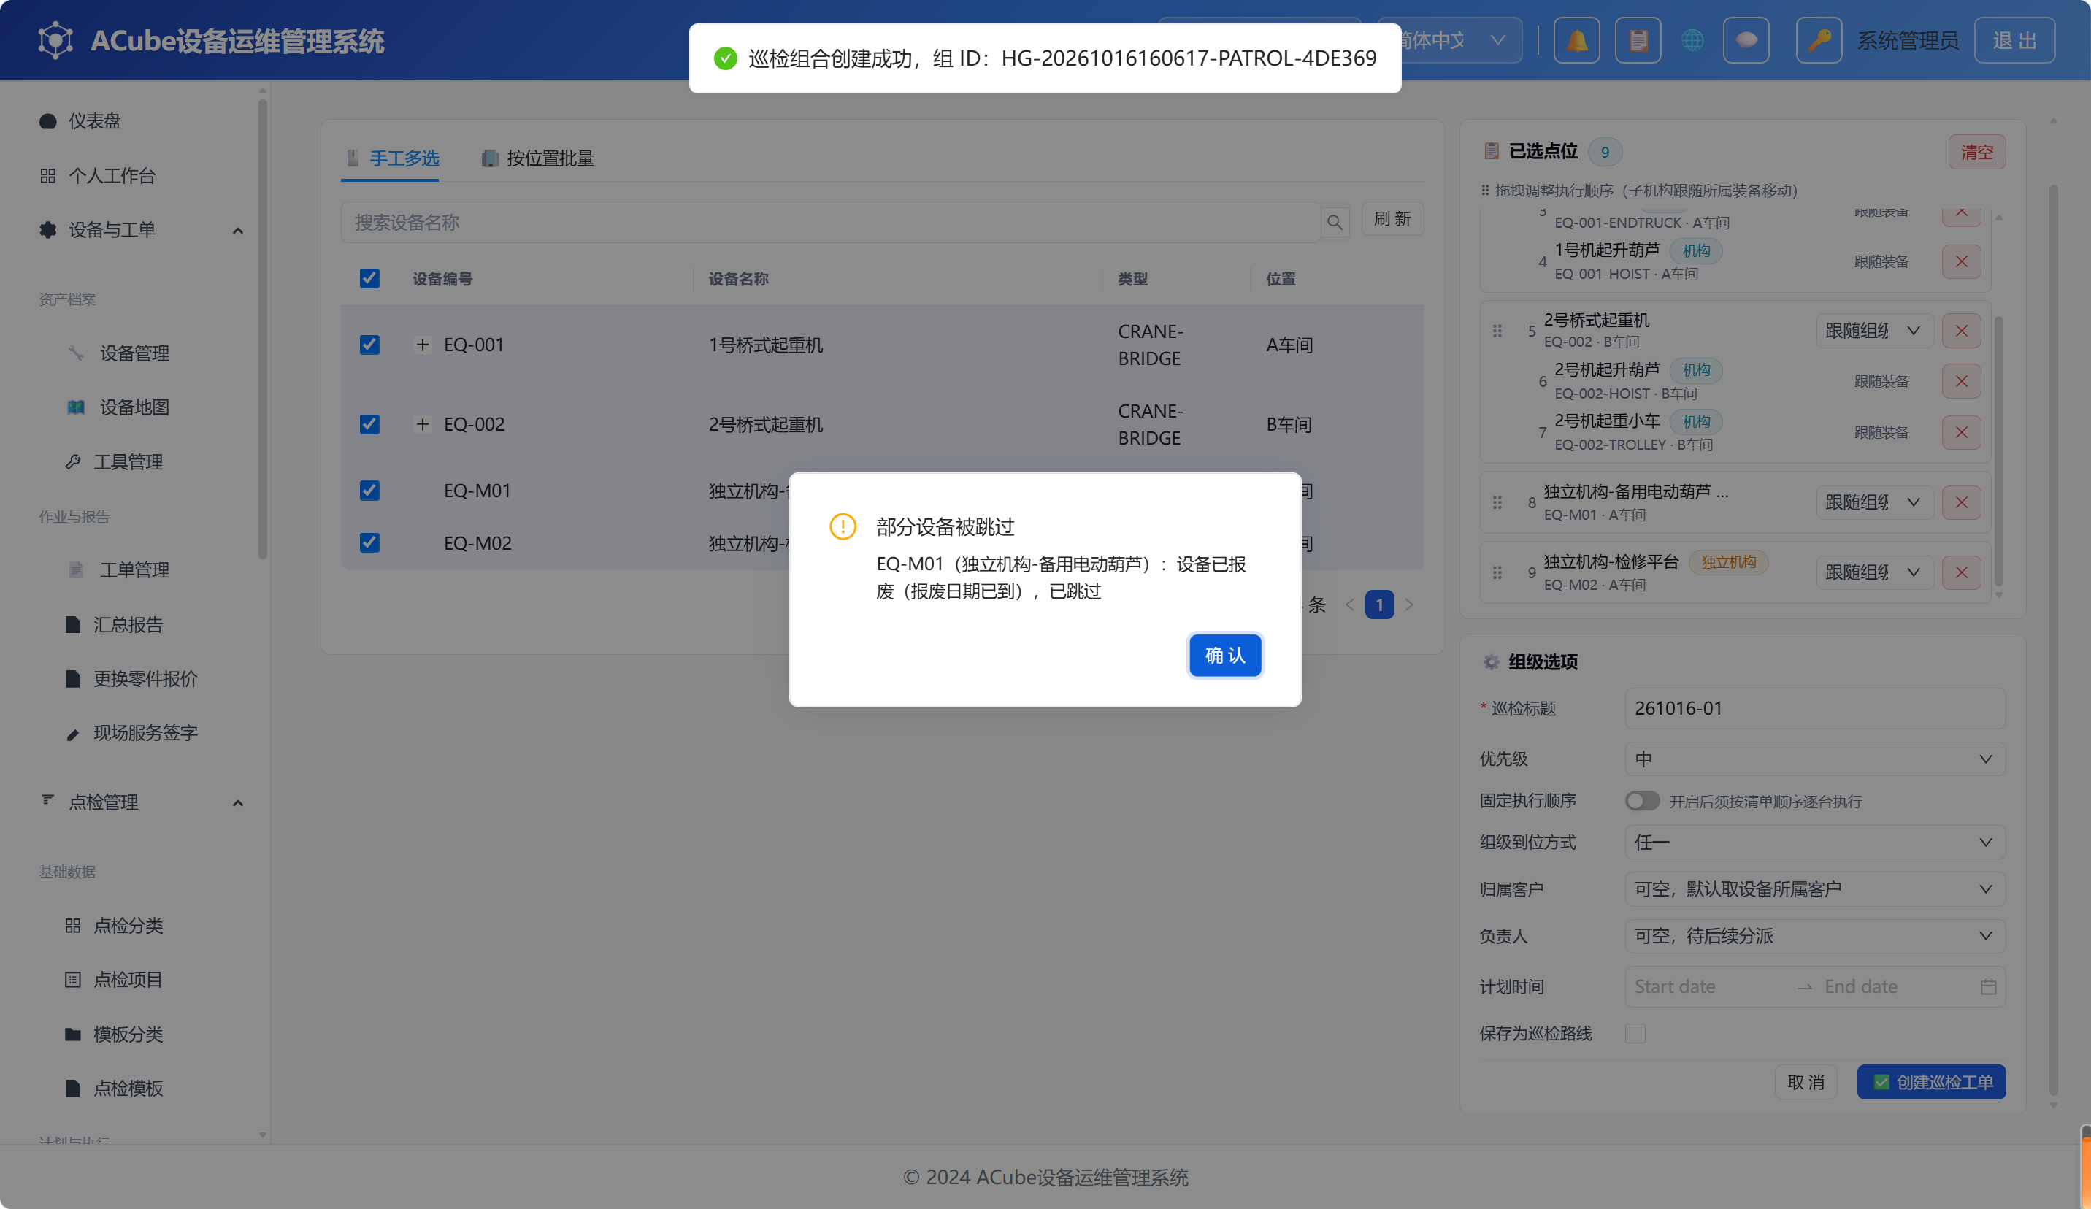Uncheck the EQ-M01 row checkbox
This screenshot has height=1209, width=2091.
point(369,491)
